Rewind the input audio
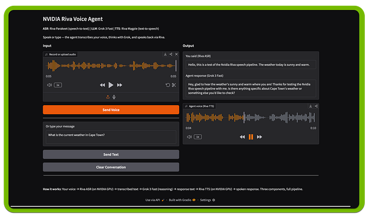369x221 pixels. (102, 85)
